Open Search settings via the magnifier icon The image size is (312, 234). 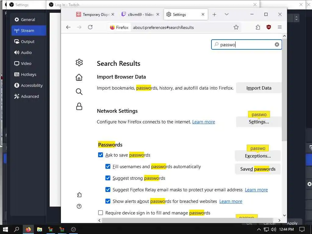click(79, 92)
